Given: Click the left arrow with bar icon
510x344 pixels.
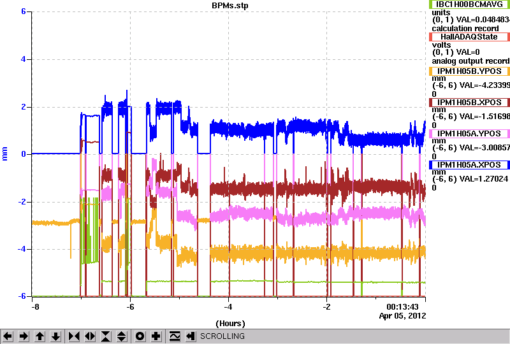Looking at the screenshot, I should (x=191, y=336).
